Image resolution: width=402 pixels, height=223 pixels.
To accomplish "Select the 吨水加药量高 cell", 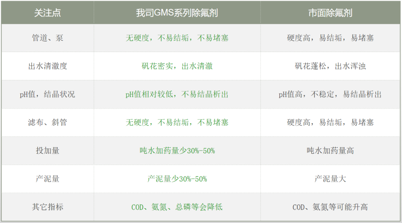I will 330,151.
